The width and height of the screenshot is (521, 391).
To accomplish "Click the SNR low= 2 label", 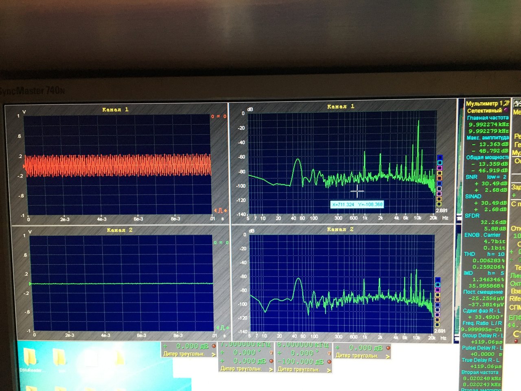I will pos(486,177).
